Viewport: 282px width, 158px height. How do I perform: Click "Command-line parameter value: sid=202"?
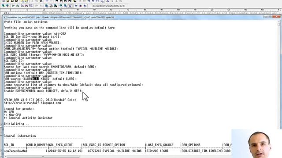(35, 34)
